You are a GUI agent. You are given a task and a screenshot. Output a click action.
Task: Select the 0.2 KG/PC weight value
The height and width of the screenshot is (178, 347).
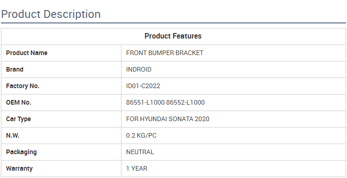tap(141, 136)
